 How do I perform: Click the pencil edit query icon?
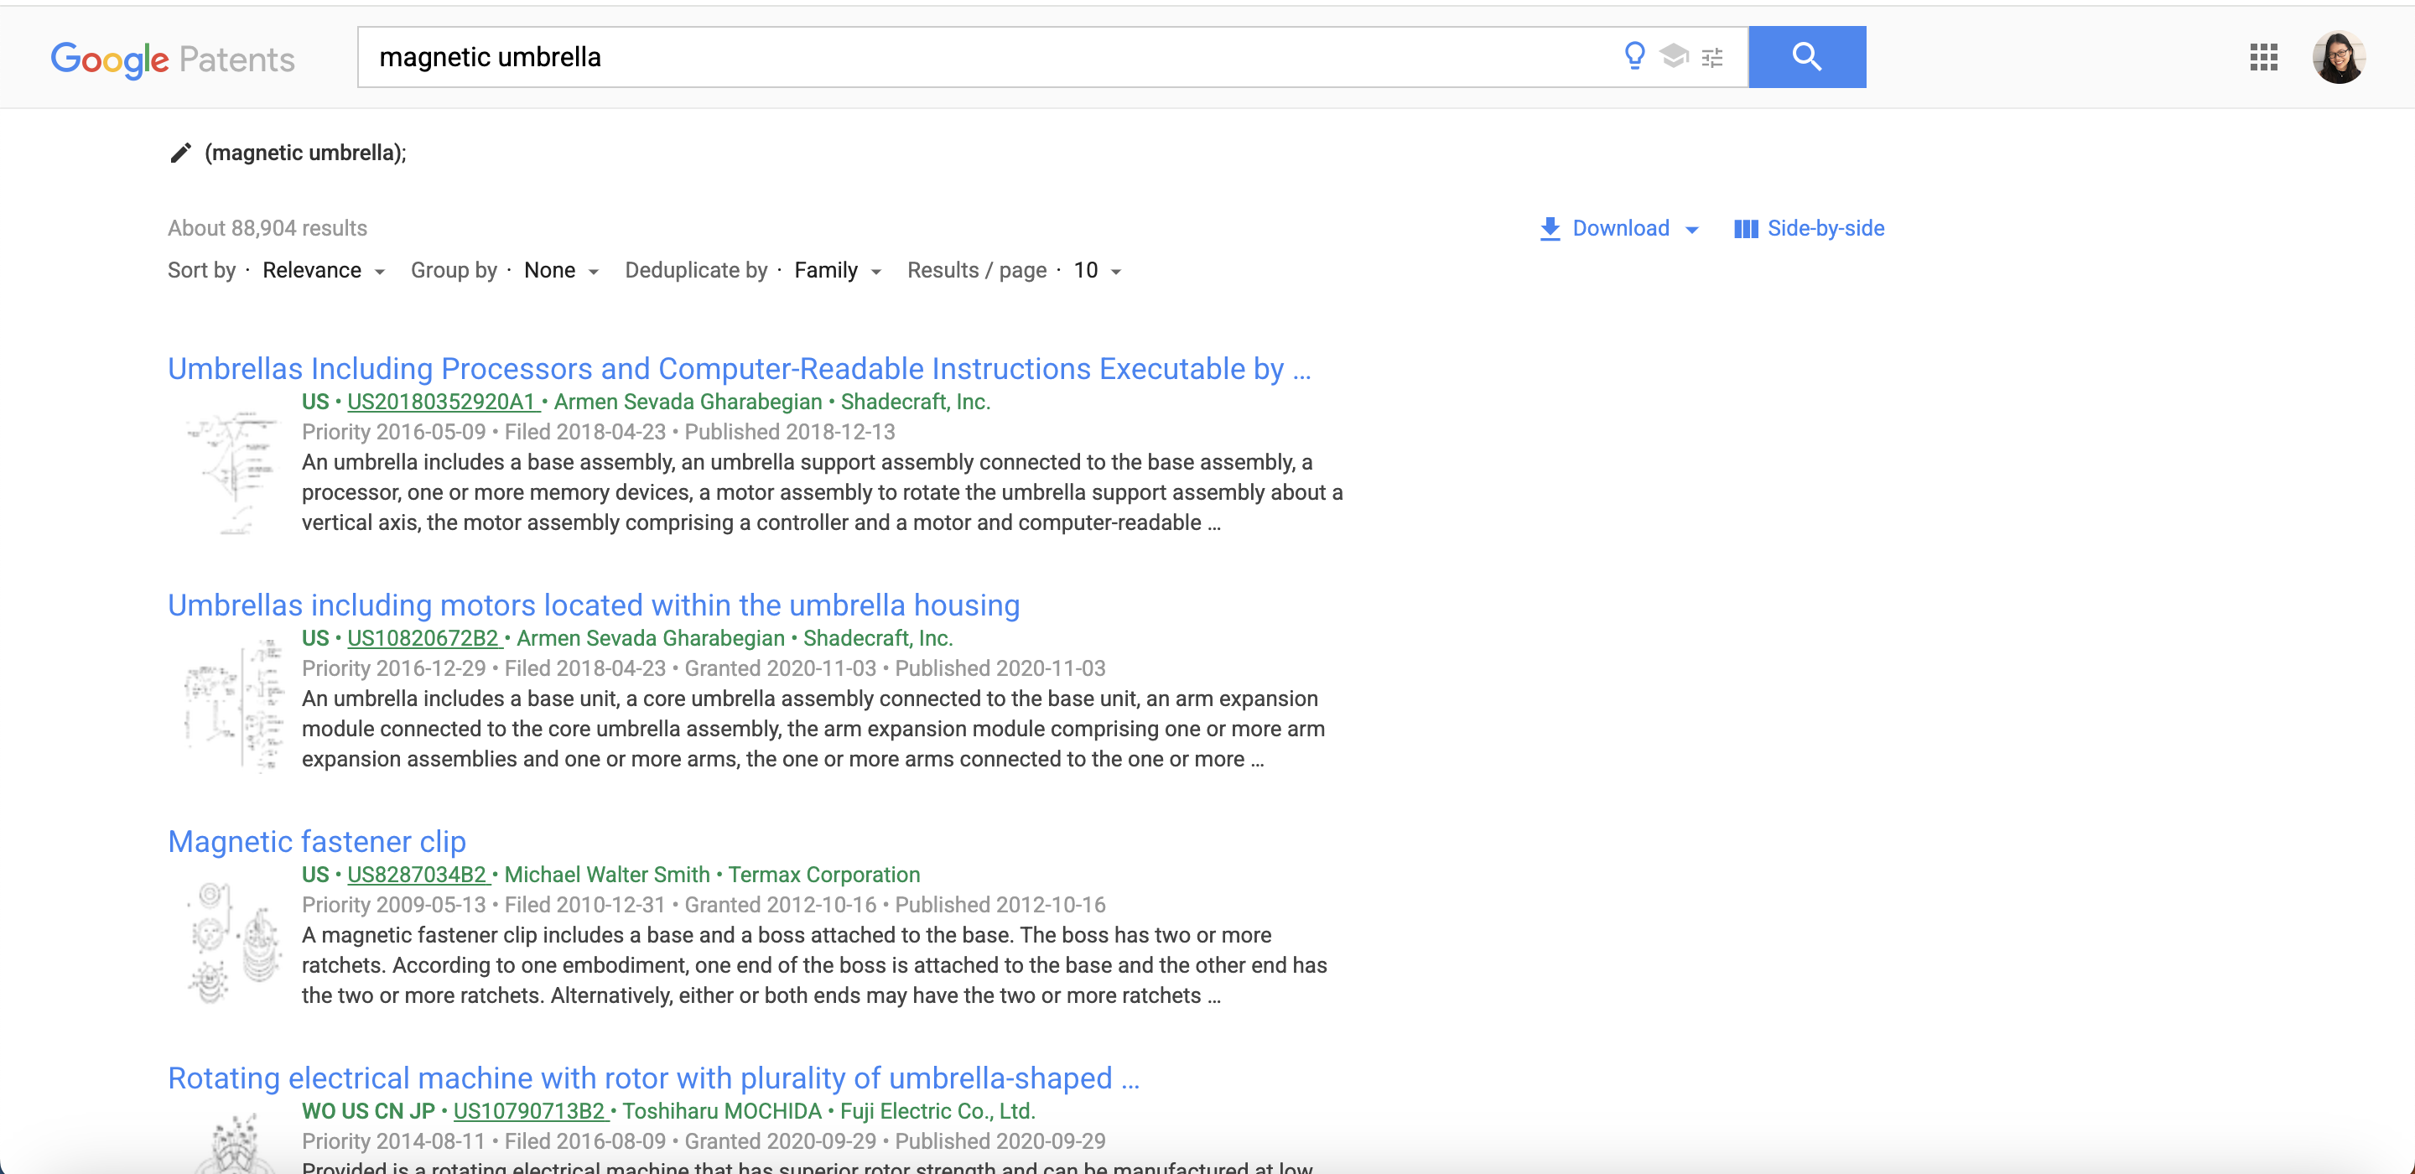tap(181, 153)
